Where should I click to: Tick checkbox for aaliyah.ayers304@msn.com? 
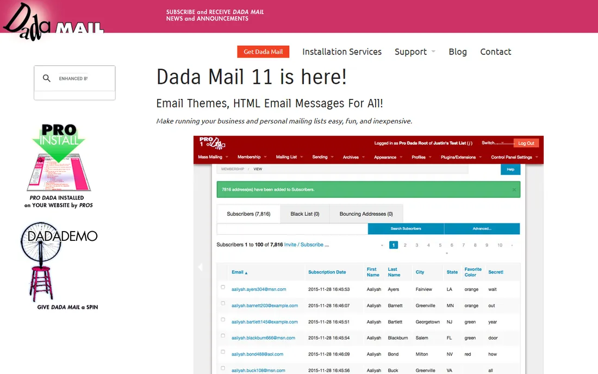pos(223,287)
